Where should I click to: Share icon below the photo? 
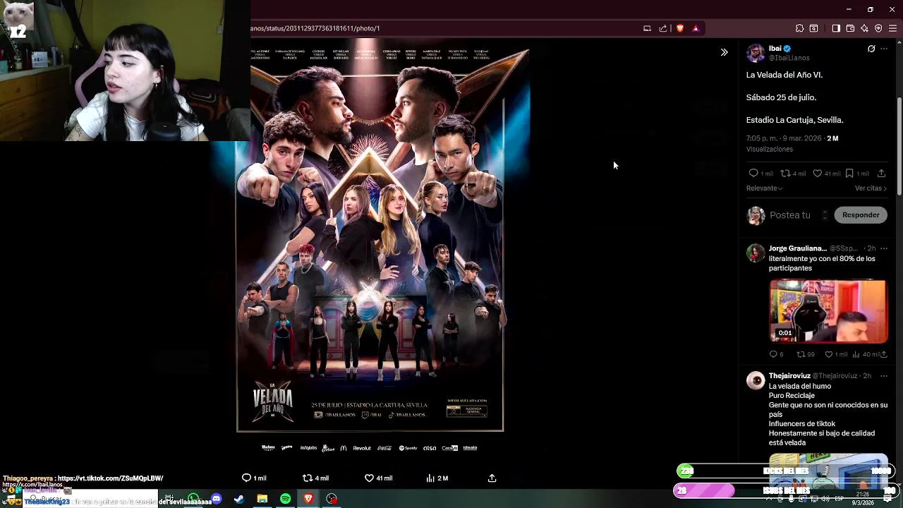[492, 478]
